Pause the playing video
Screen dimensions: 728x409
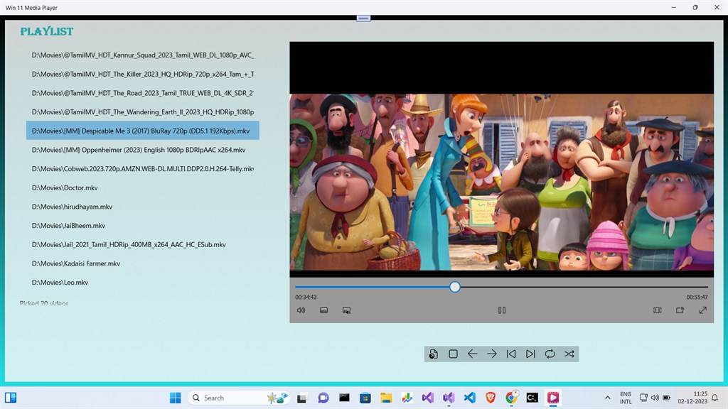tap(502, 310)
